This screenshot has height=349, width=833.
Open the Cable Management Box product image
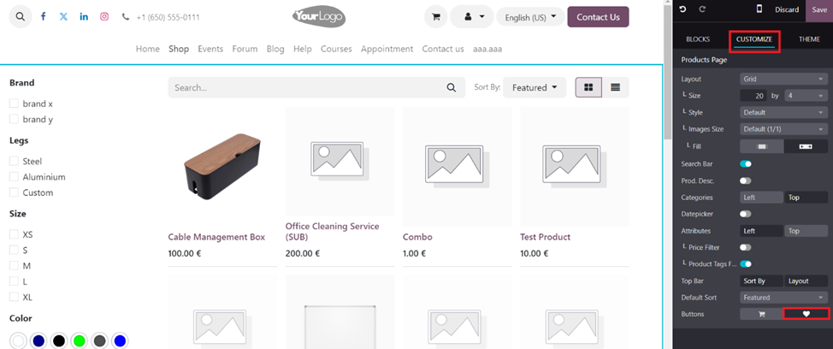click(222, 166)
